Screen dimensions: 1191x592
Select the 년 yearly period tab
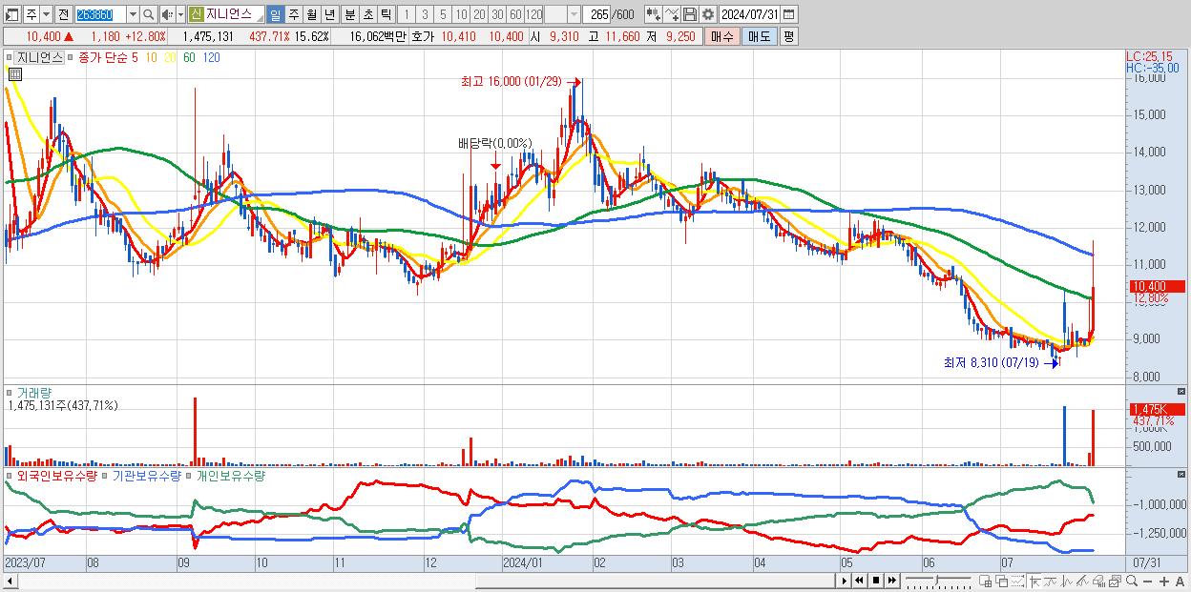[x=329, y=14]
